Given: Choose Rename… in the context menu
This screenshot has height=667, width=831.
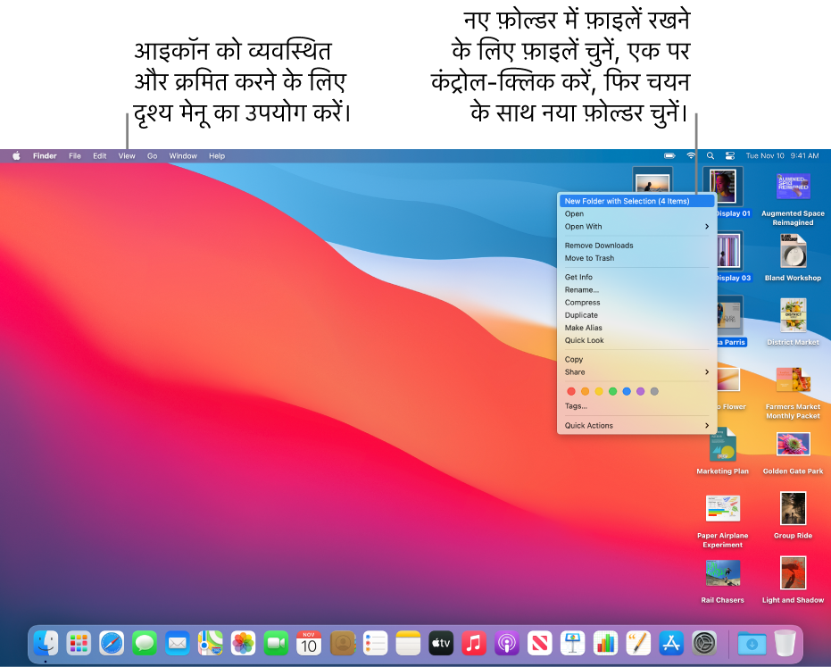Looking at the screenshot, I should [x=636, y=290].
